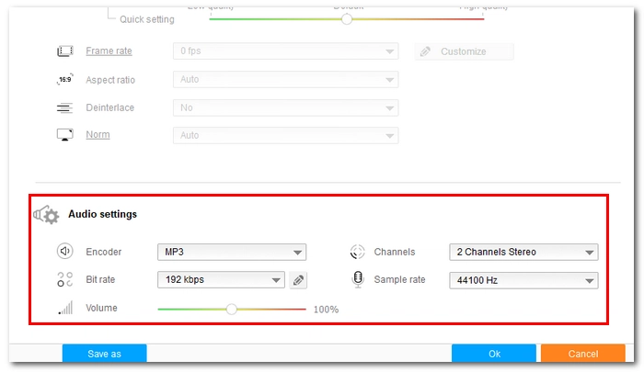Click the Audio settings speaker-gear icon
The width and height of the screenshot is (644, 372).
point(46,215)
